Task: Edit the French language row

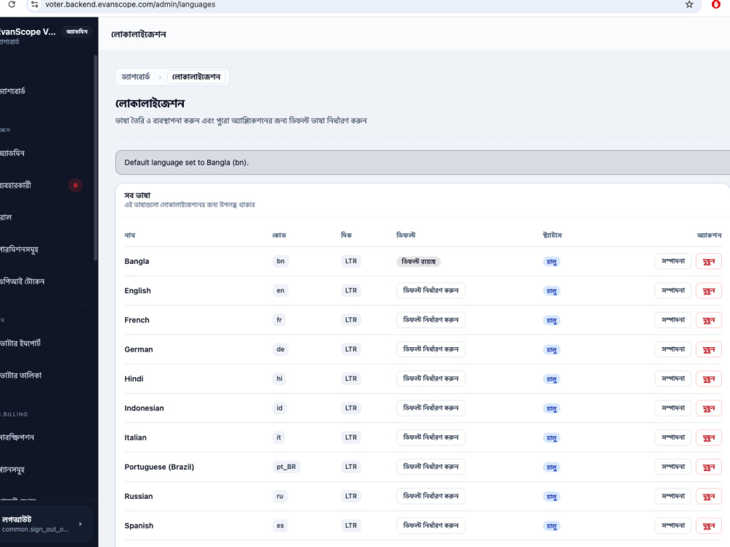Action: pos(673,320)
